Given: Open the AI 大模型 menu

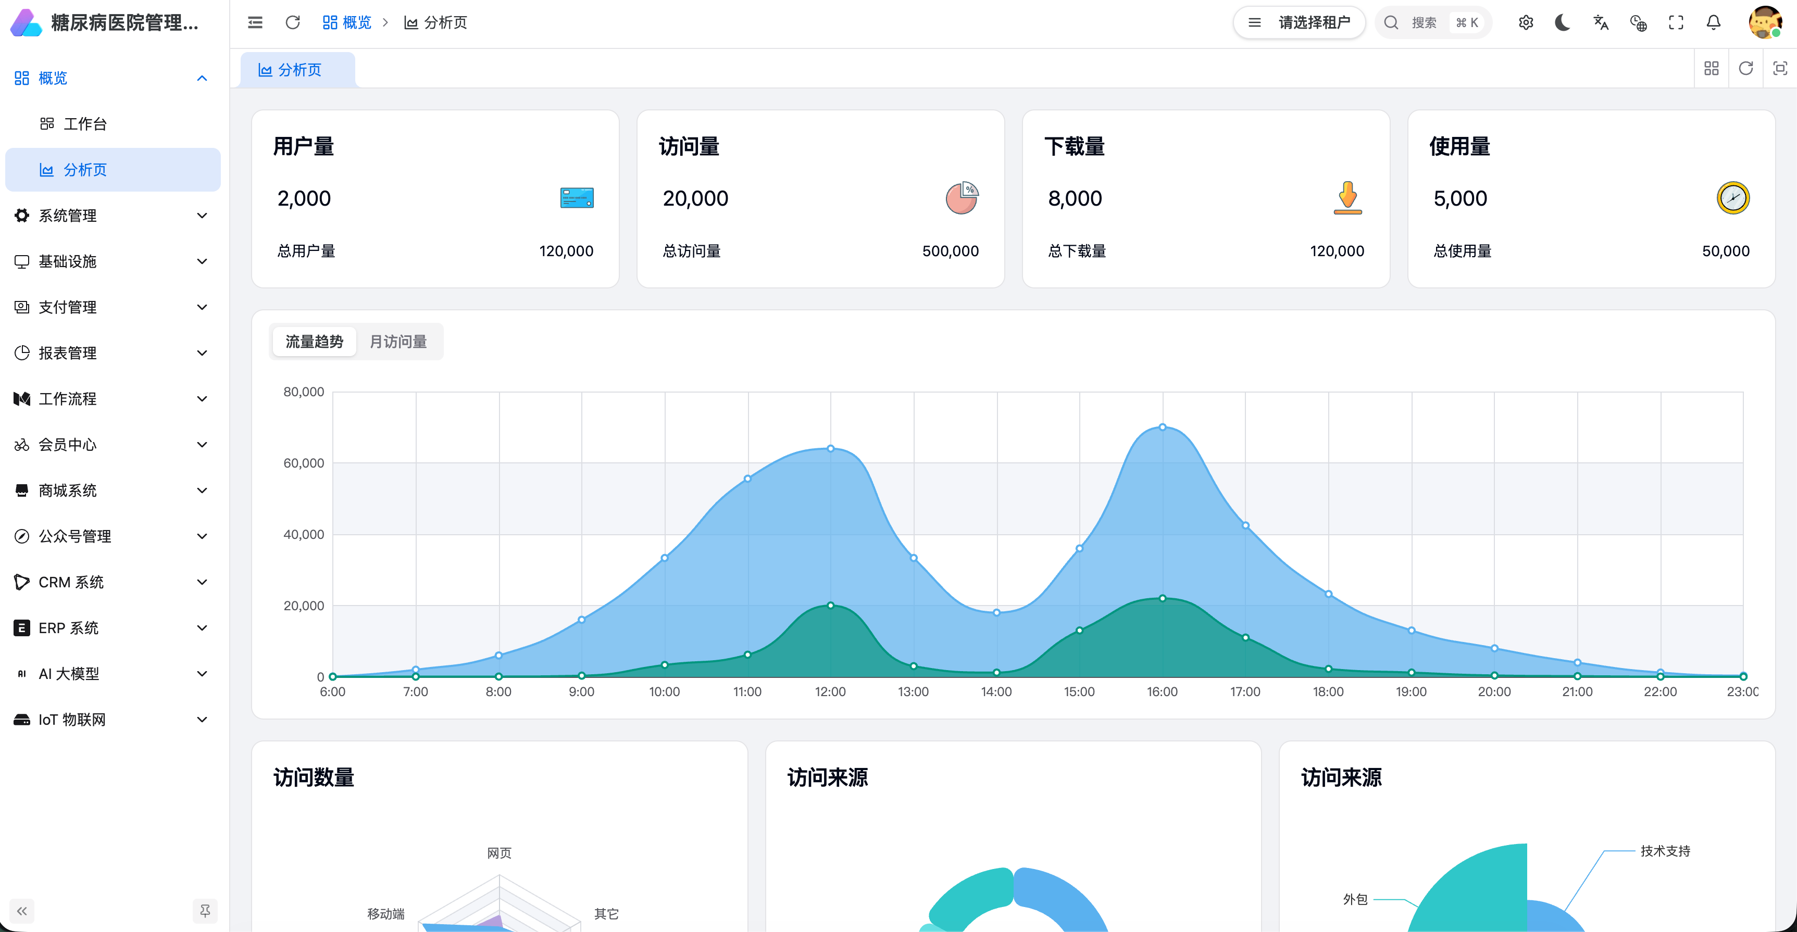Looking at the screenshot, I should pyautogui.click(x=113, y=673).
